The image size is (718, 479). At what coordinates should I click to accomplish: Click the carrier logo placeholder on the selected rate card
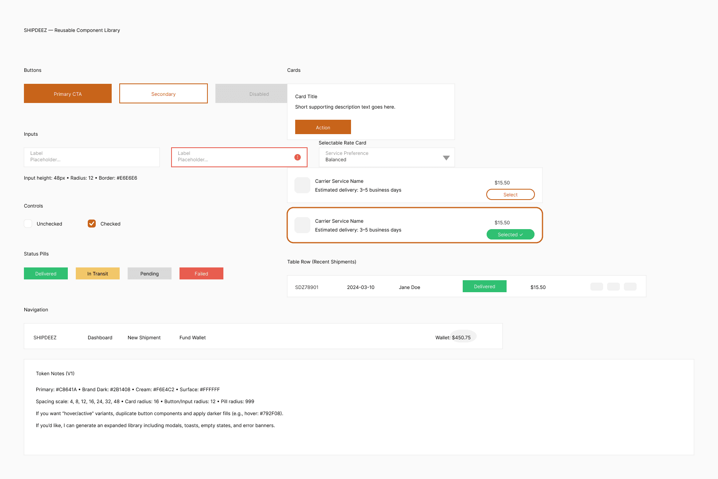tap(302, 225)
